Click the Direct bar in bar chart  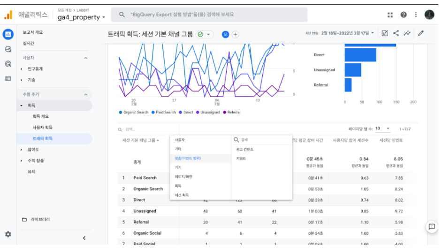pos(360,55)
